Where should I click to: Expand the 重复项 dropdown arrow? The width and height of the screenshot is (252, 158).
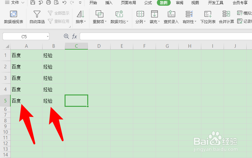point(106,21)
